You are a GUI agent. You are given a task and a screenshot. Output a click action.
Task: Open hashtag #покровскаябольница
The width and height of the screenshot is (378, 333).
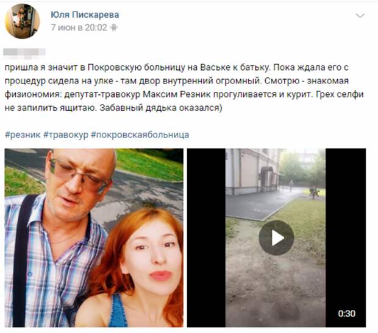(140, 135)
